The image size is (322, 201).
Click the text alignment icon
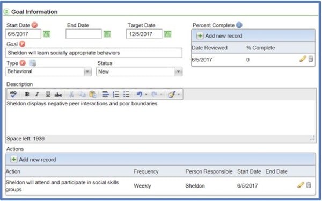[x=105, y=95]
